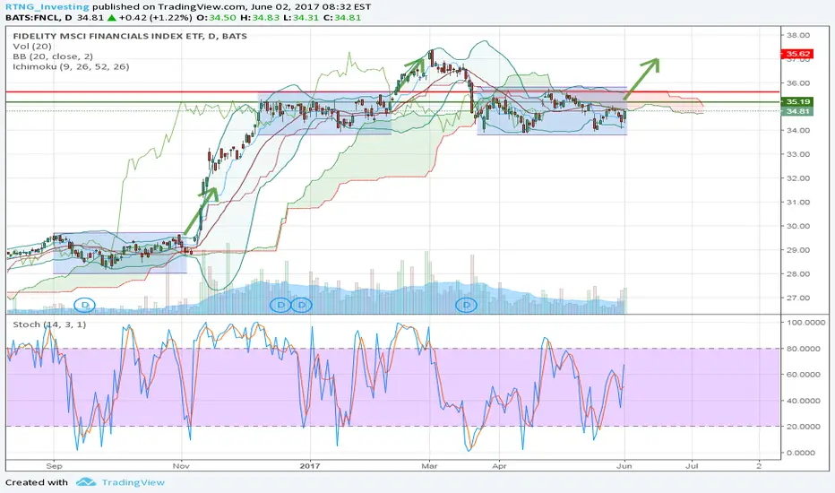
Task: Click the Apr label on time axis
Action: [x=499, y=466]
